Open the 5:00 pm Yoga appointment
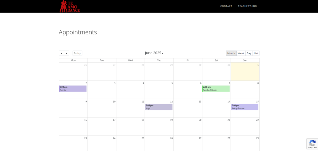318x151 pixels. (x=159, y=107)
